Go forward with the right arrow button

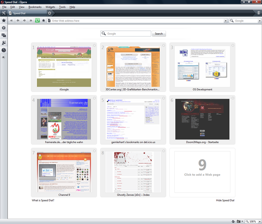(24, 21)
